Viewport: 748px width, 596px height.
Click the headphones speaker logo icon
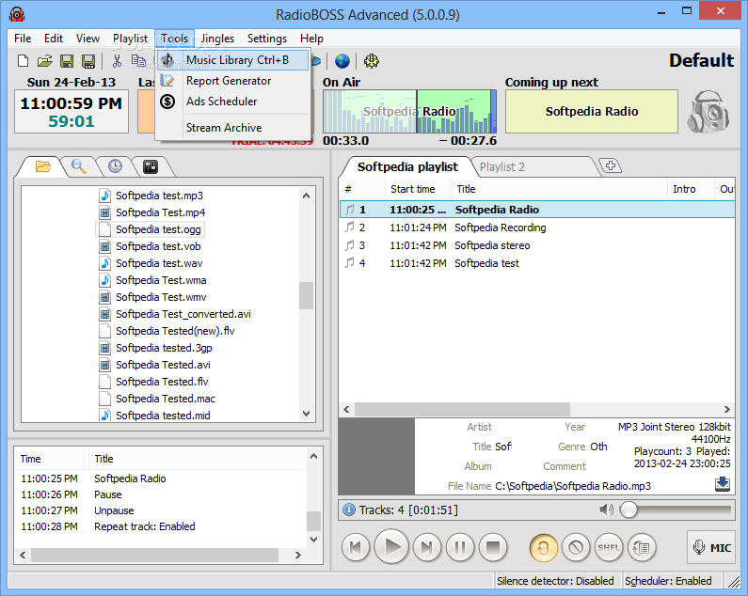(x=708, y=112)
